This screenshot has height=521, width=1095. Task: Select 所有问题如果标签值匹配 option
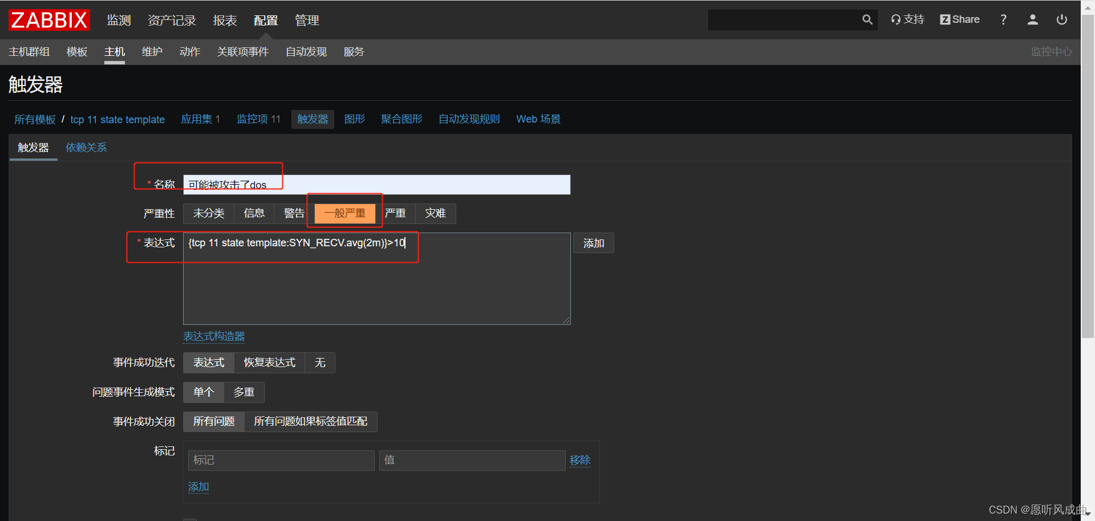[x=311, y=422]
